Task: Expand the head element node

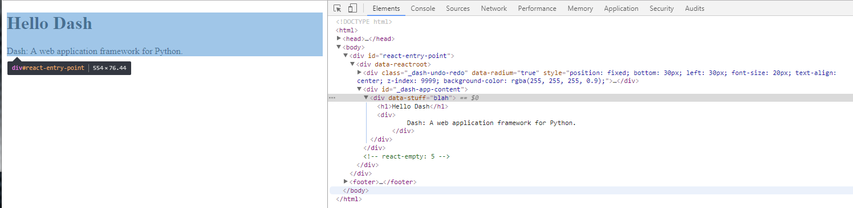Action: pos(339,38)
